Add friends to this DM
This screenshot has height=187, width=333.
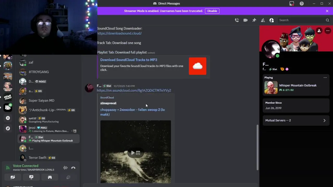point(263,20)
